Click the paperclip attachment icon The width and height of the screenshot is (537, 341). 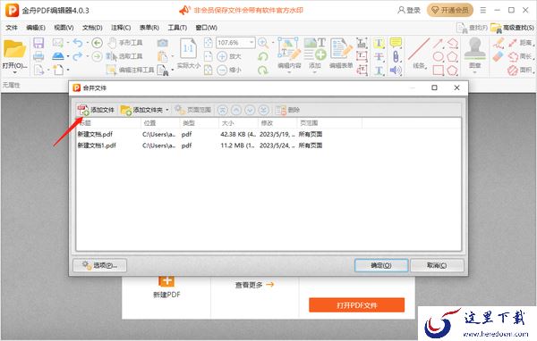[396, 56]
